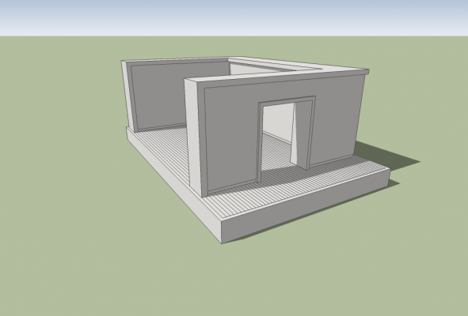
Task: Select the left jamb of the door frame
Action: coord(260,143)
